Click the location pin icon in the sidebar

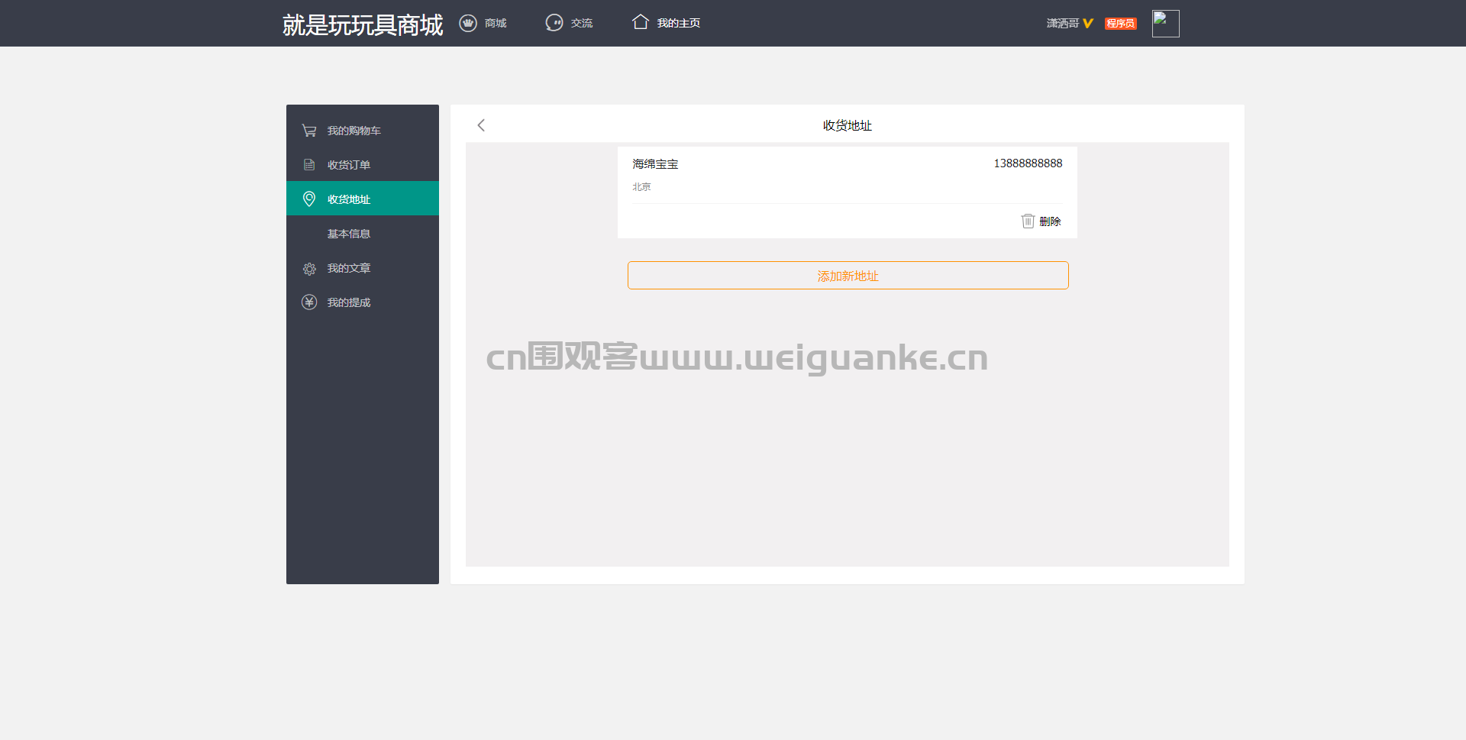coord(309,199)
